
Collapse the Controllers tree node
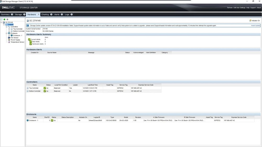pos(7,27)
